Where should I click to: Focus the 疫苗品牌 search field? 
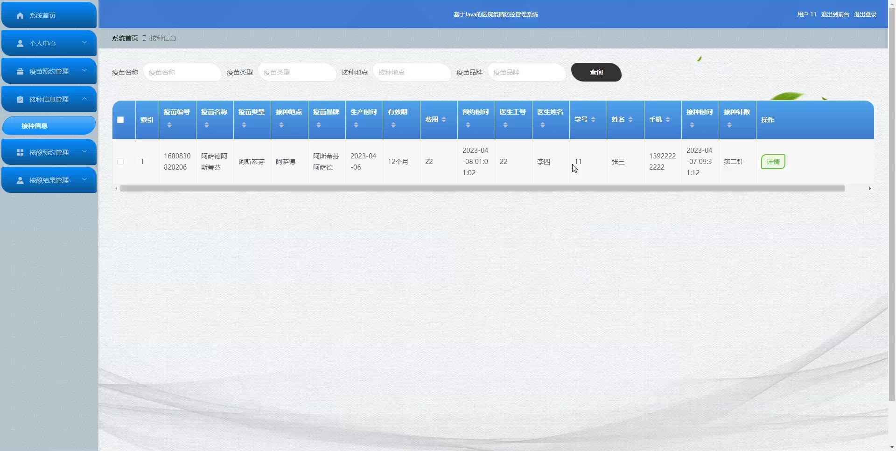[x=527, y=72]
